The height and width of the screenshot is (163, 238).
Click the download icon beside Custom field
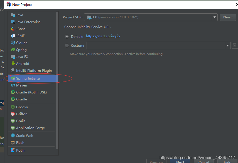(x=235, y=46)
